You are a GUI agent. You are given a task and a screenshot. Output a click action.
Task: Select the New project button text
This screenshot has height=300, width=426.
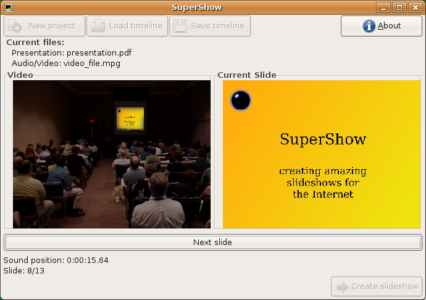point(52,26)
